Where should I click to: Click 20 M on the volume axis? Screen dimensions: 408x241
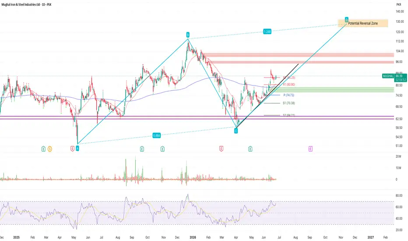click(x=398, y=156)
